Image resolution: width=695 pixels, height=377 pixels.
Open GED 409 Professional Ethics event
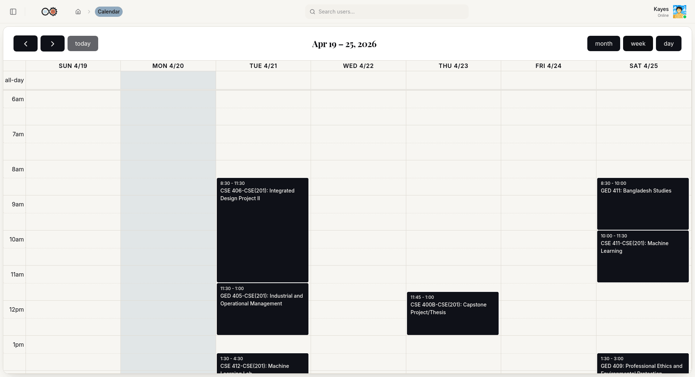point(643,363)
